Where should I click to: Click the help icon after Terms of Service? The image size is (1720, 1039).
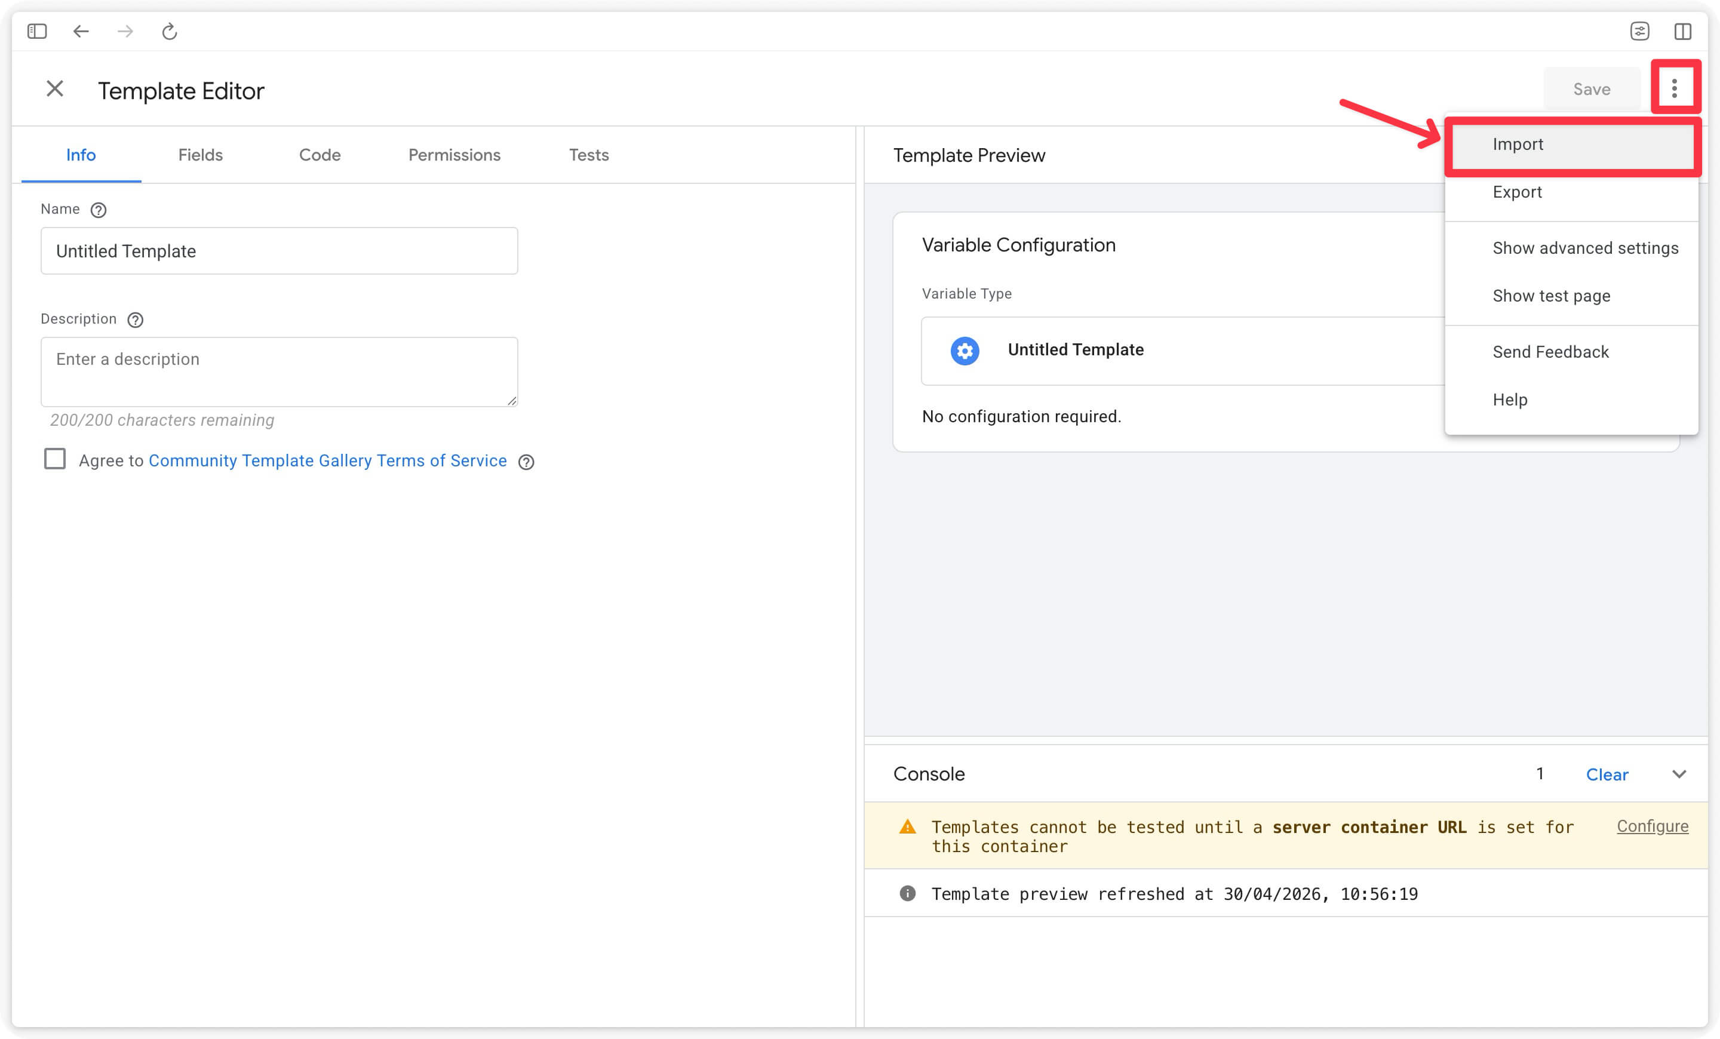click(x=526, y=462)
